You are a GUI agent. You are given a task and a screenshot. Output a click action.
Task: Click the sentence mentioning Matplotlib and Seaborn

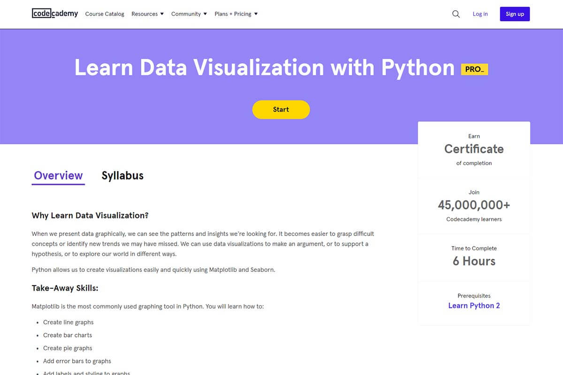pyautogui.click(x=153, y=270)
